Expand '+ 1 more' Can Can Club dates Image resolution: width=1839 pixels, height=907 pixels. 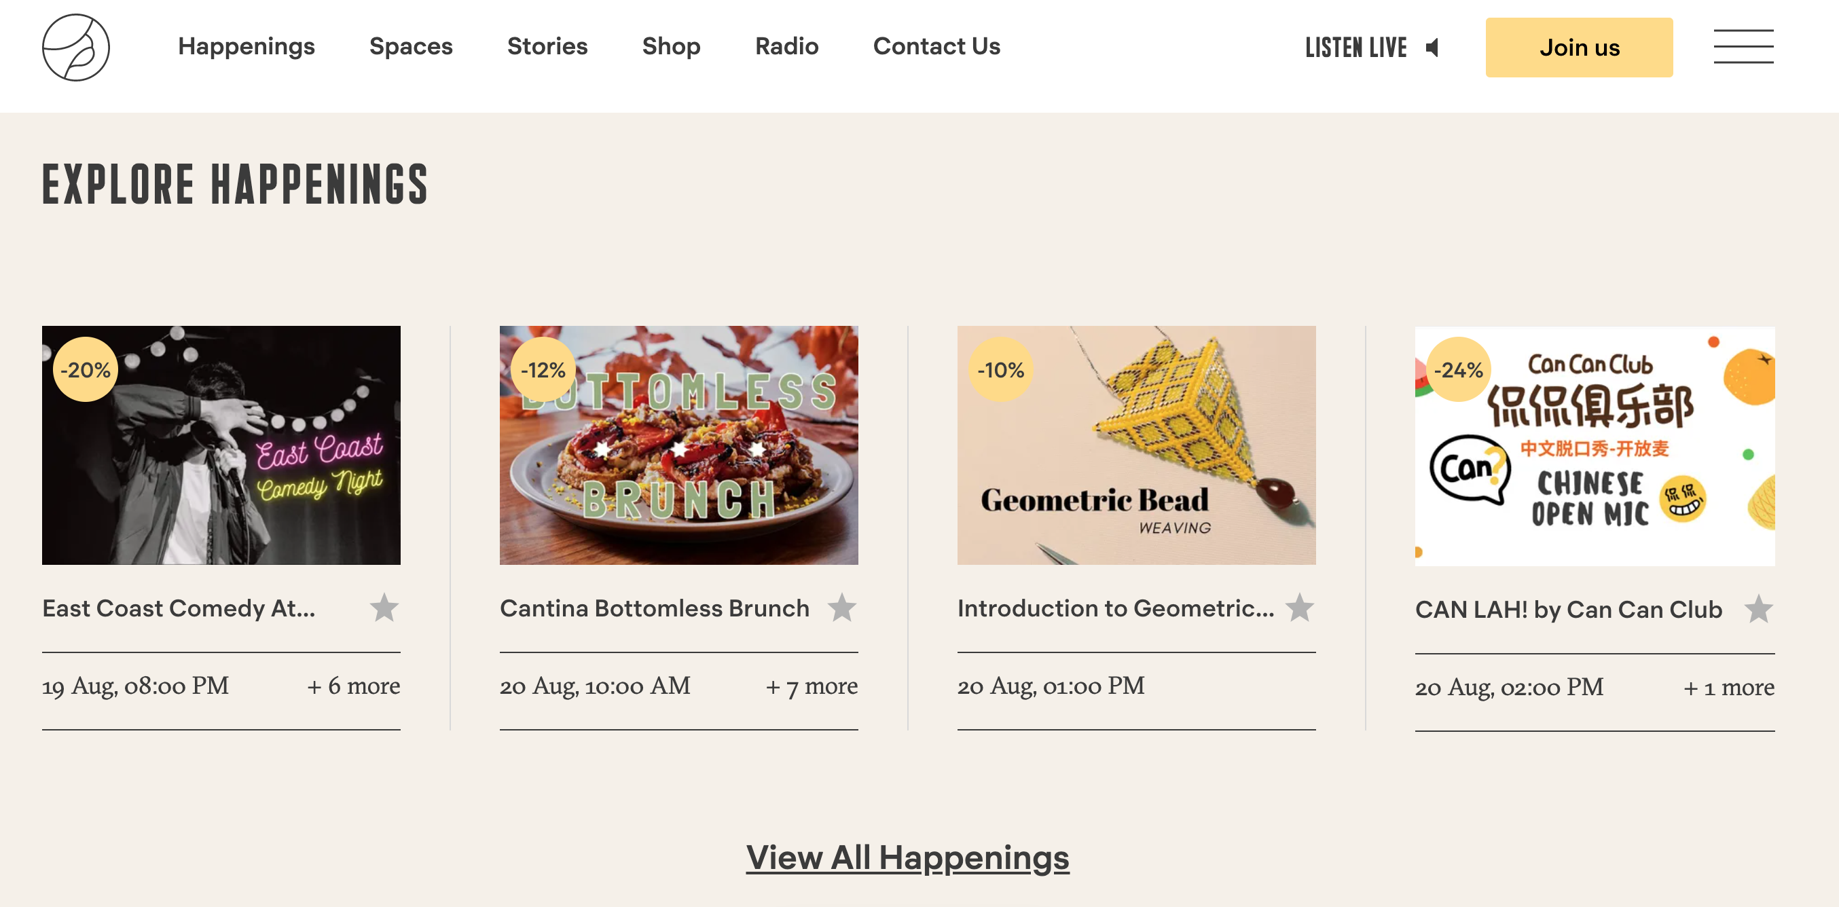point(1728,687)
